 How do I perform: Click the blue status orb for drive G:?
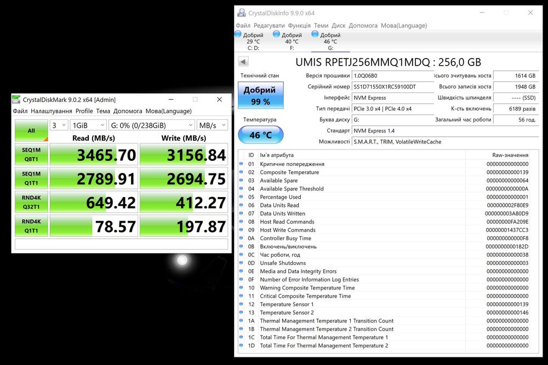pyautogui.click(x=315, y=34)
